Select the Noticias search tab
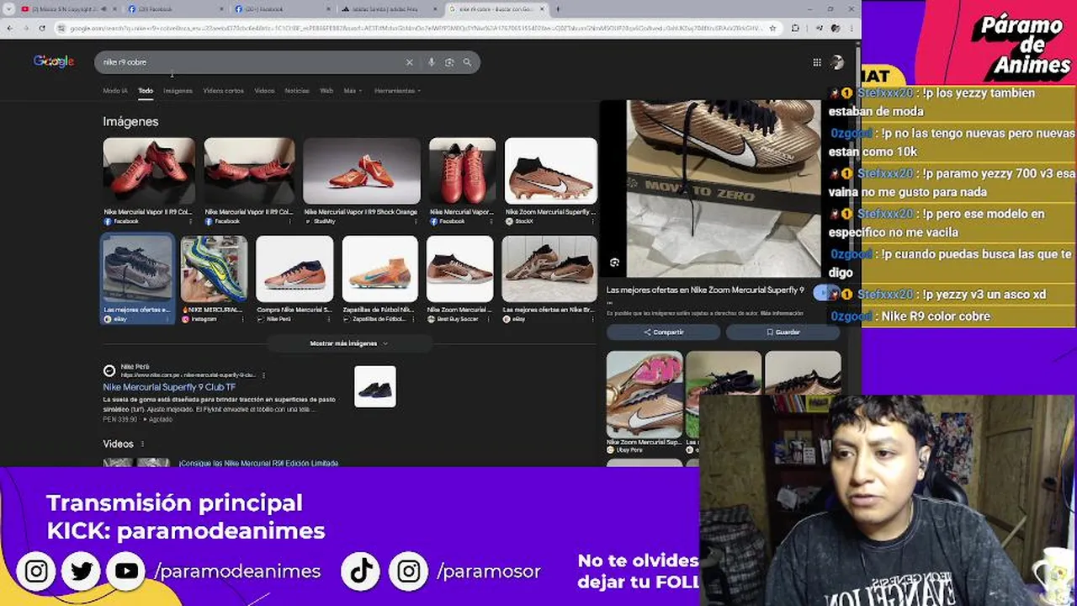 [297, 91]
